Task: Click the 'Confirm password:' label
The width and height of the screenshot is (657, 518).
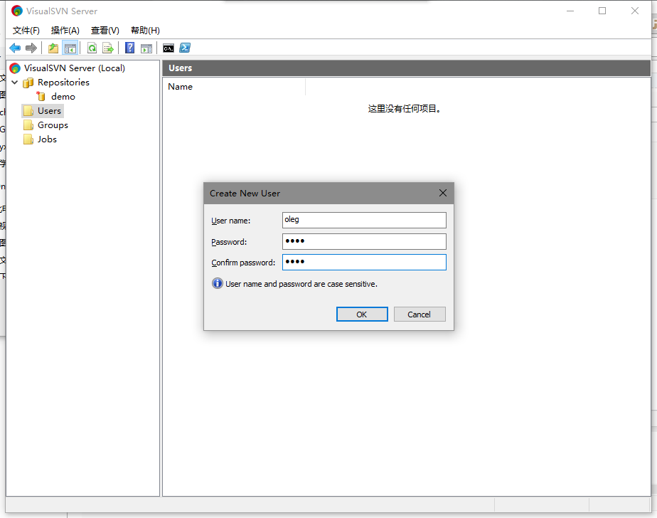Action: pos(243,263)
